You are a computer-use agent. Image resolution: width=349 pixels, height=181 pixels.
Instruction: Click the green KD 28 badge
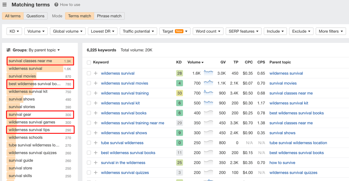click(179, 73)
